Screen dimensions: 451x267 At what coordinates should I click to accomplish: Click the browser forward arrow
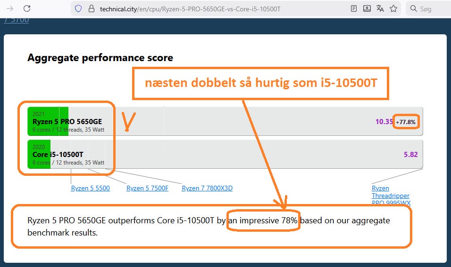(10, 8)
